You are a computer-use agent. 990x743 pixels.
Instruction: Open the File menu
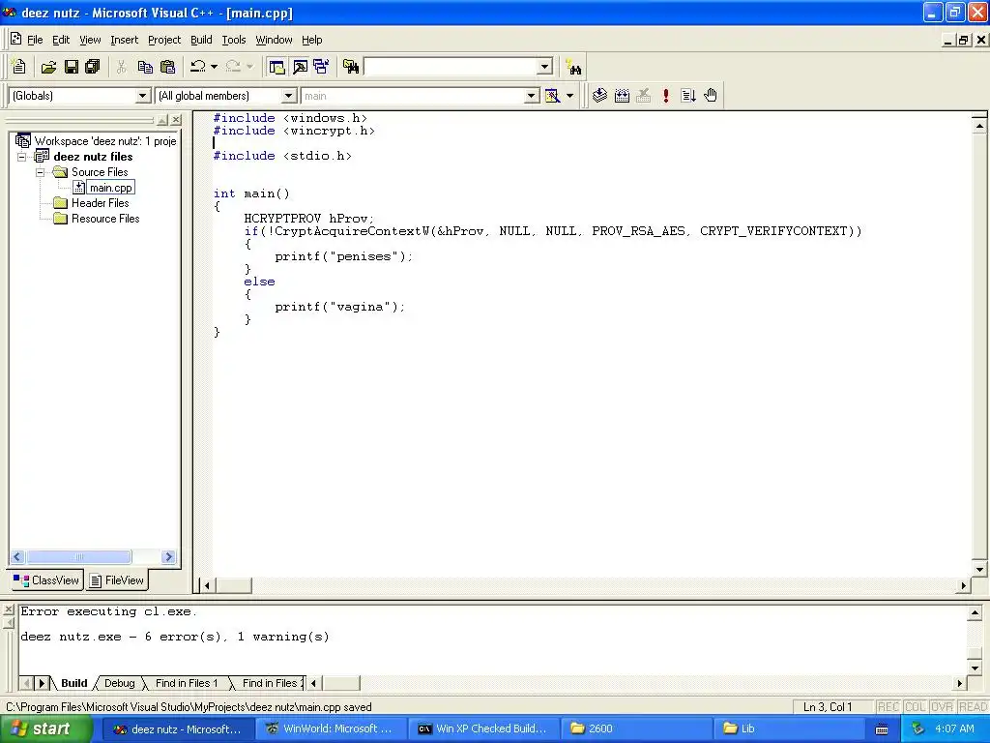[35, 40]
